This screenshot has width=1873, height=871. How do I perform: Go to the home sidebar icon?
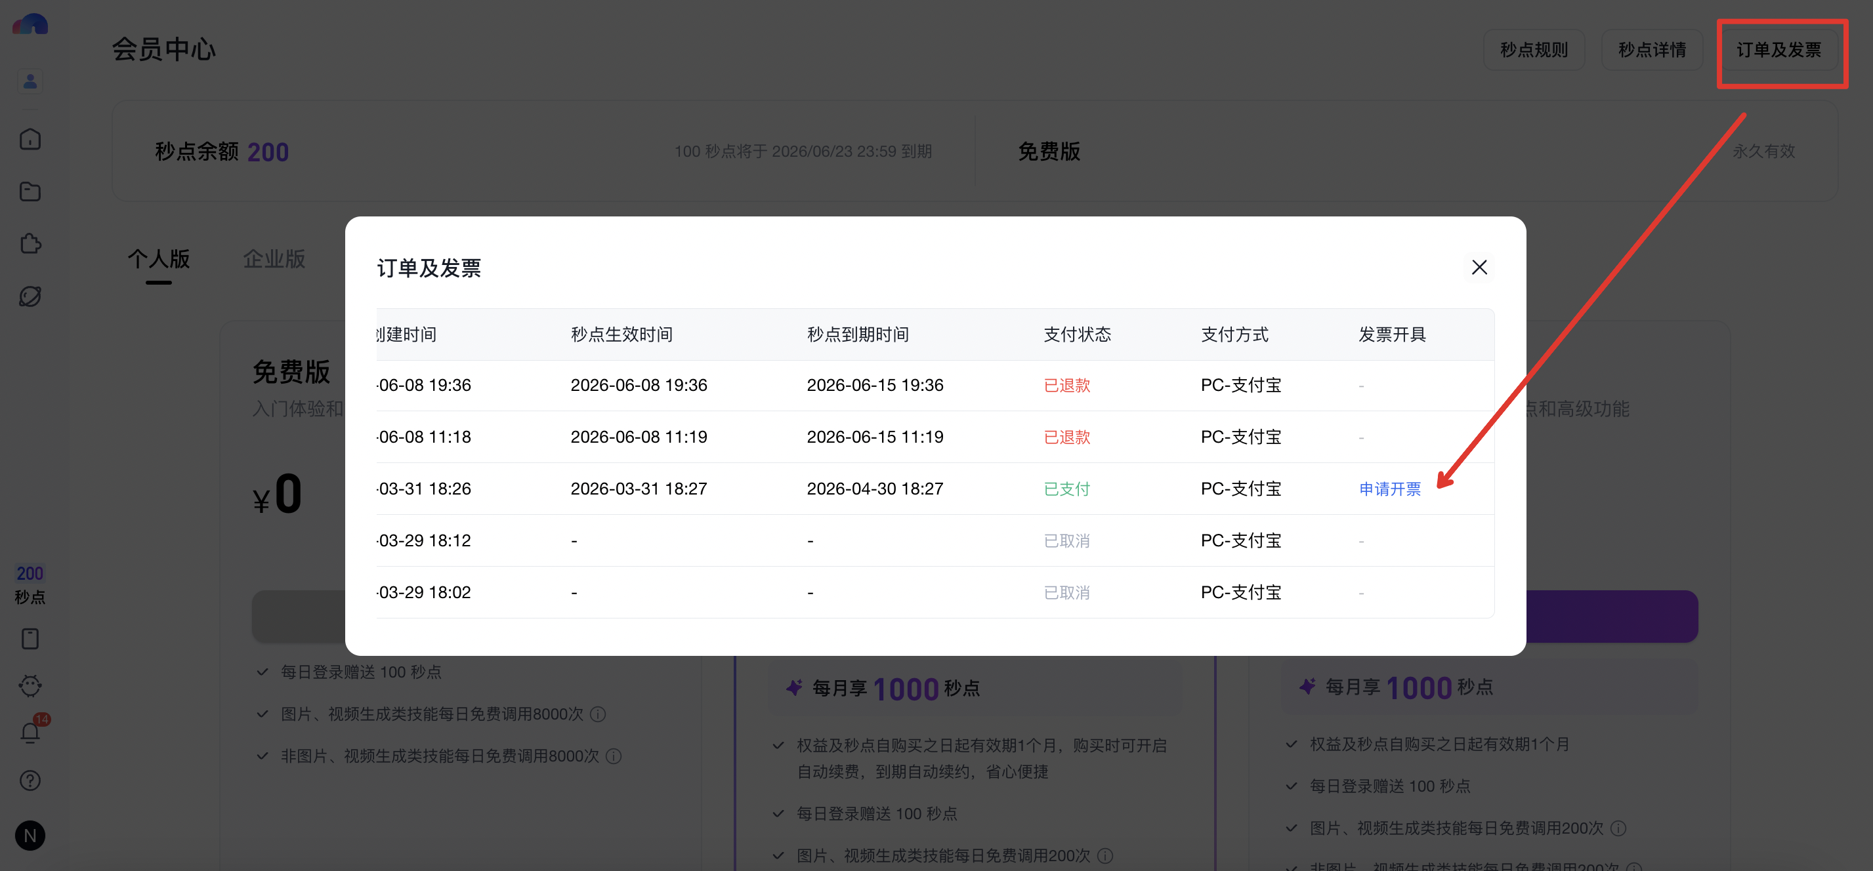pos(30,140)
